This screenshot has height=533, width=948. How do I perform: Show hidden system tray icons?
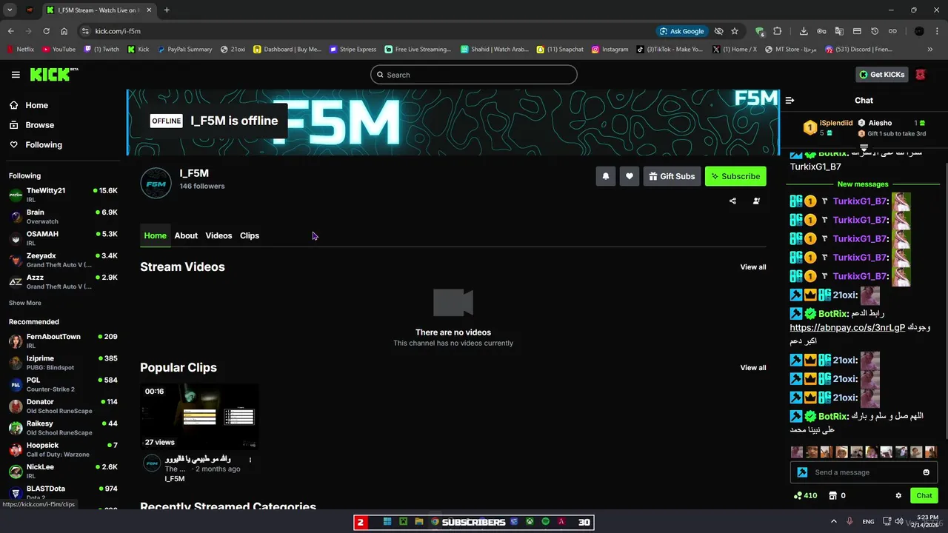(x=833, y=521)
